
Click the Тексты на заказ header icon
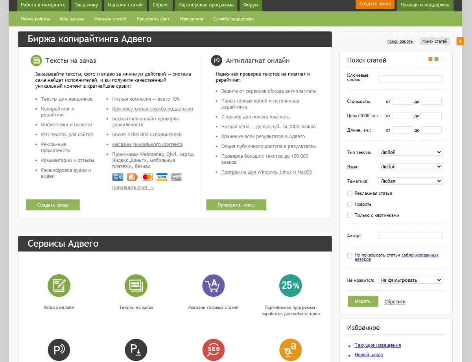pos(36,61)
